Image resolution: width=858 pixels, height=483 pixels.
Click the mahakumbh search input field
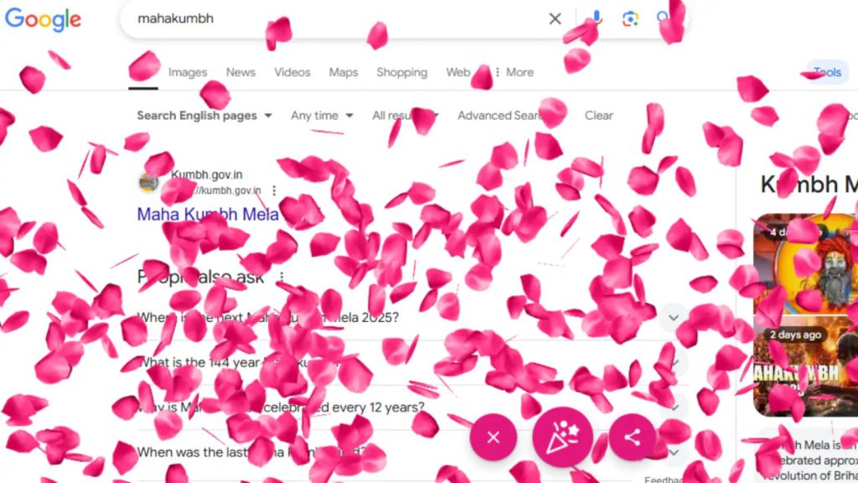pyautogui.click(x=333, y=18)
